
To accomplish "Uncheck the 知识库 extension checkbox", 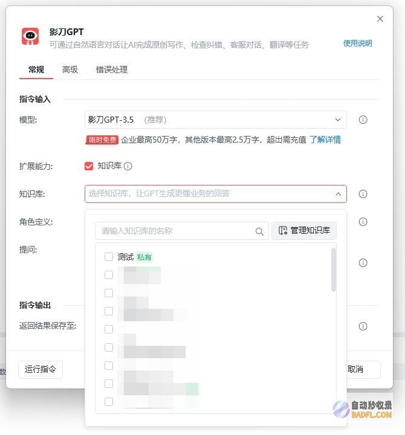I will tap(89, 166).
